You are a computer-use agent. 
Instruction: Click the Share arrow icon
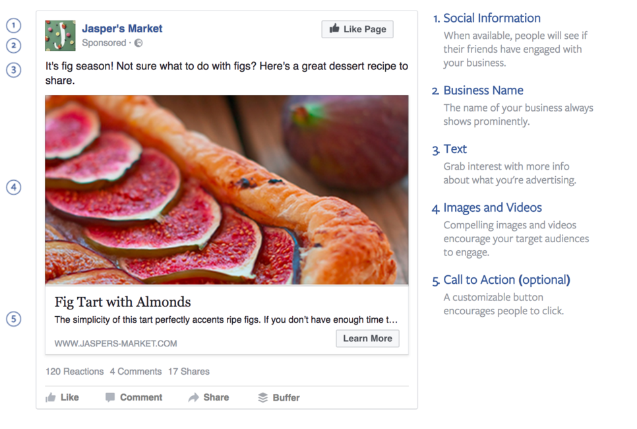click(193, 397)
